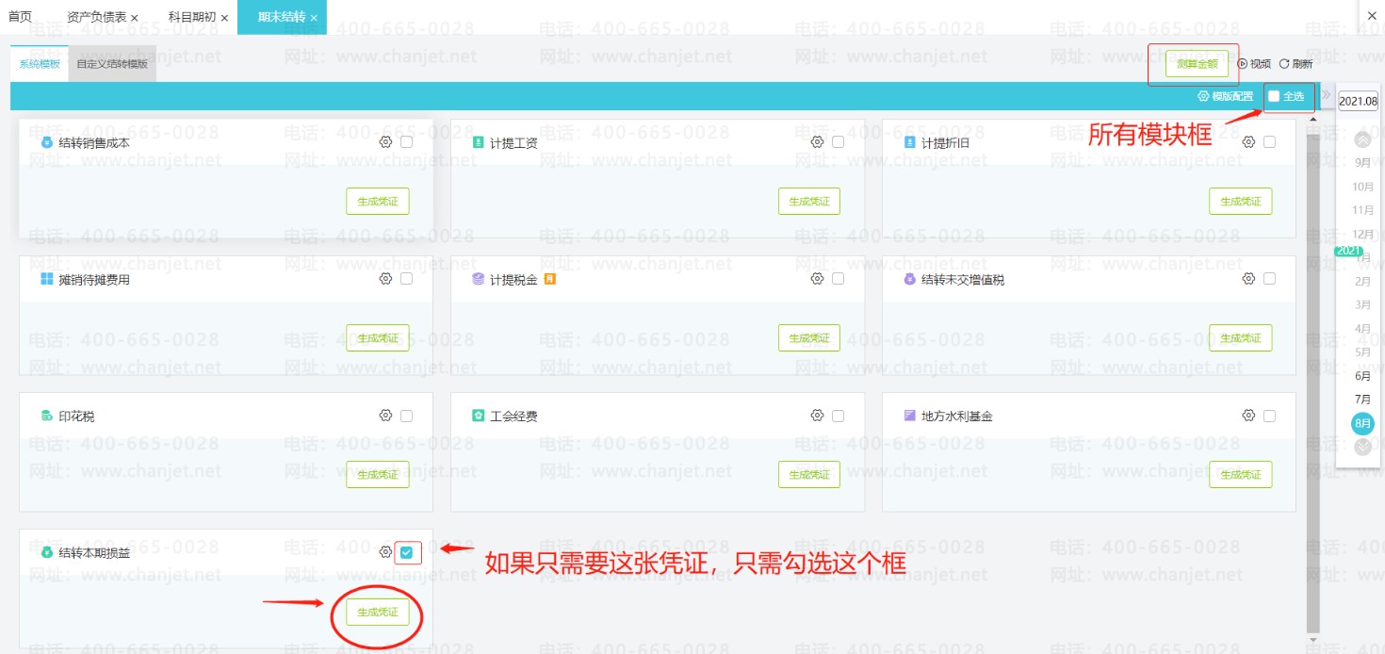Viewport: 1385px width, 654px height.
Task: Generate voucher for 结转本期损益
Action: point(378,613)
